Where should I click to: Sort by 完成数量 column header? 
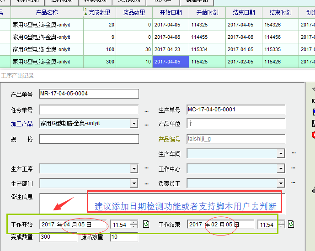coord(100,12)
